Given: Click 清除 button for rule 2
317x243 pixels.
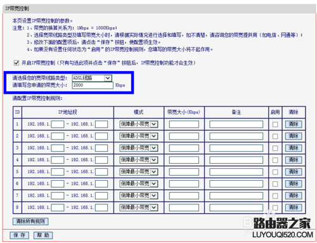Looking at the screenshot, I should coord(294,136).
